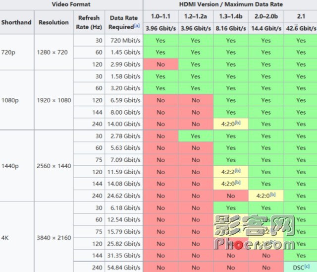This screenshot has width=317, height=272.
Task: Click the DSC cell in the 54.84 Gbit/s row
Action: pyautogui.click(x=301, y=267)
